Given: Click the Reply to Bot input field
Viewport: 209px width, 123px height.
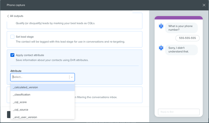Looking at the screenshot, I should point(179,112).
